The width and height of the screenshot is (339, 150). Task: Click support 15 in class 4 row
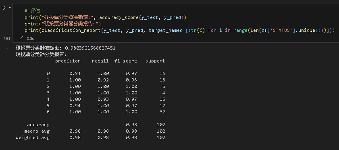tap(162, 99)
